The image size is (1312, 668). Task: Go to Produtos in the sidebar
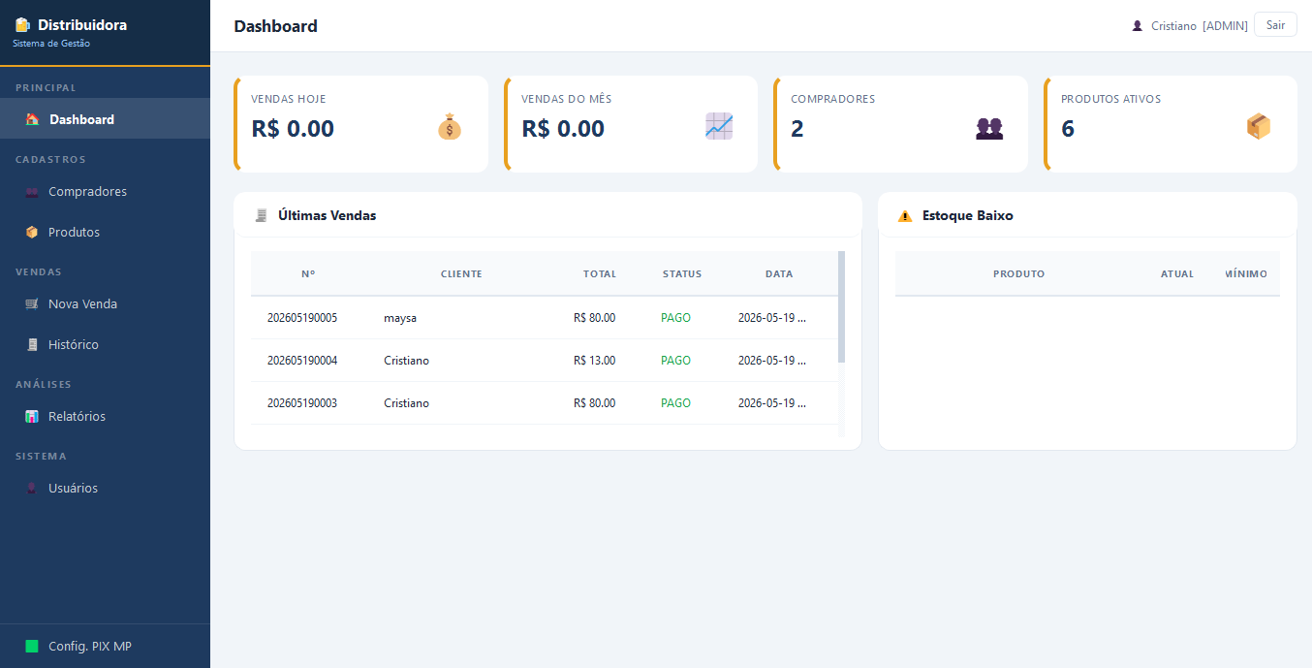105,233
